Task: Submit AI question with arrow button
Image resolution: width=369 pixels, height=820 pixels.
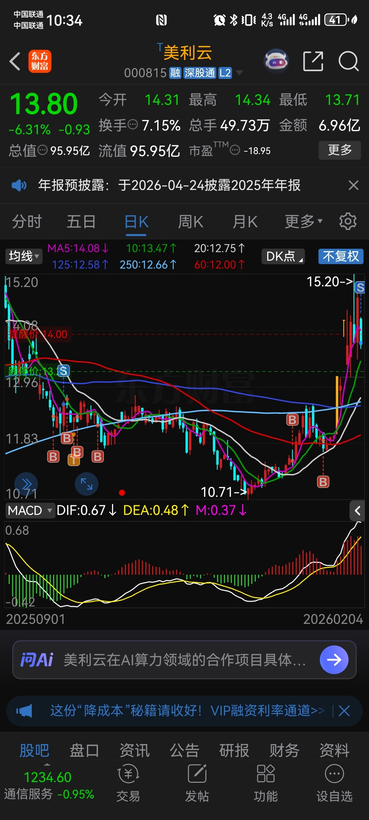Action: 334,659
